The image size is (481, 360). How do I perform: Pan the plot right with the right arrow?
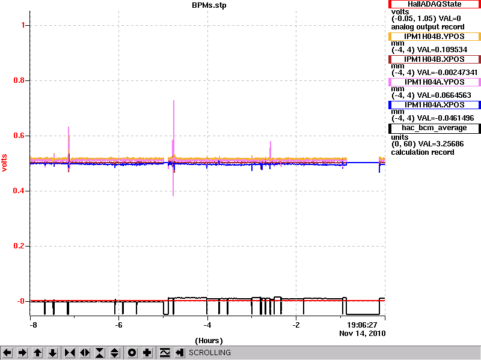point(22,353)
